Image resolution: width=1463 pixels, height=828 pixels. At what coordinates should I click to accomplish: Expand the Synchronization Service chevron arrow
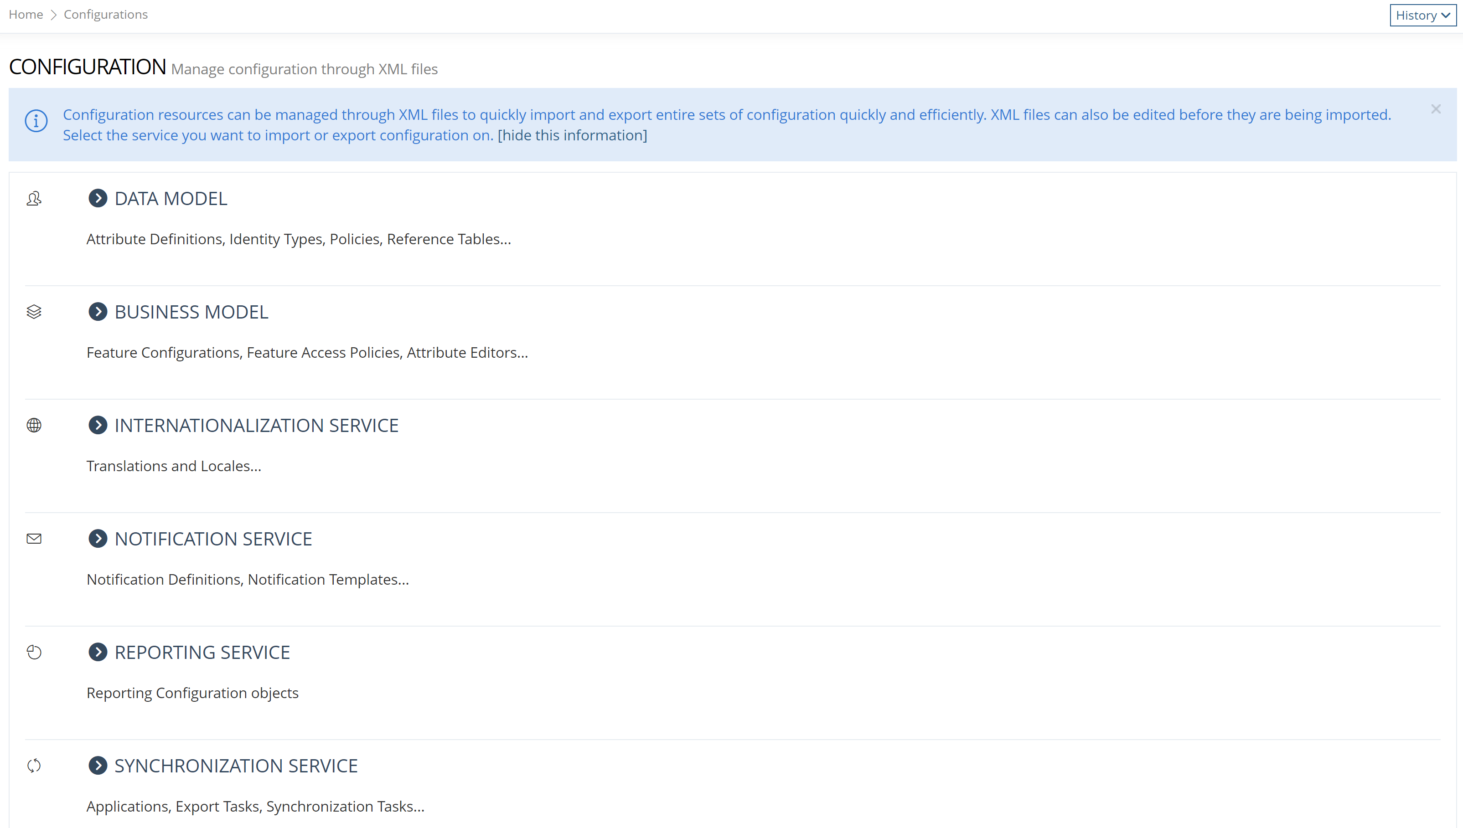click(98, 766)
